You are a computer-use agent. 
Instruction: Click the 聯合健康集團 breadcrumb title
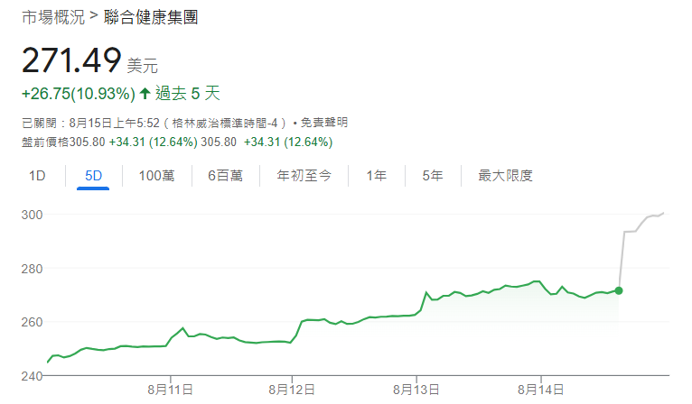151,17
